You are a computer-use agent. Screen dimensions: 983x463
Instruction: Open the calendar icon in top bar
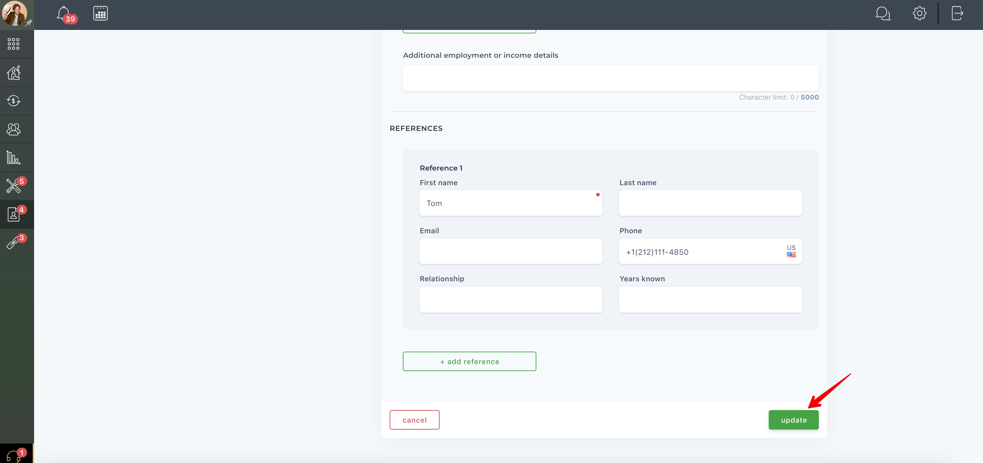pyautogui.click(x=101, y=13)
